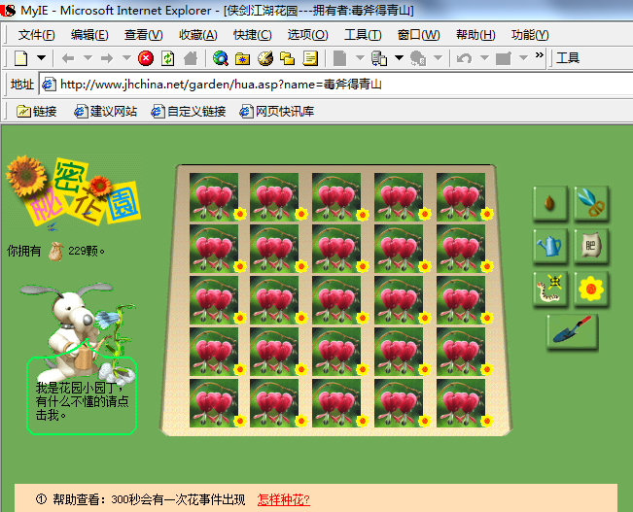This screenshot has height=512, width=633.
Task: Click the red stop loading button
Action: pos(146,58)
